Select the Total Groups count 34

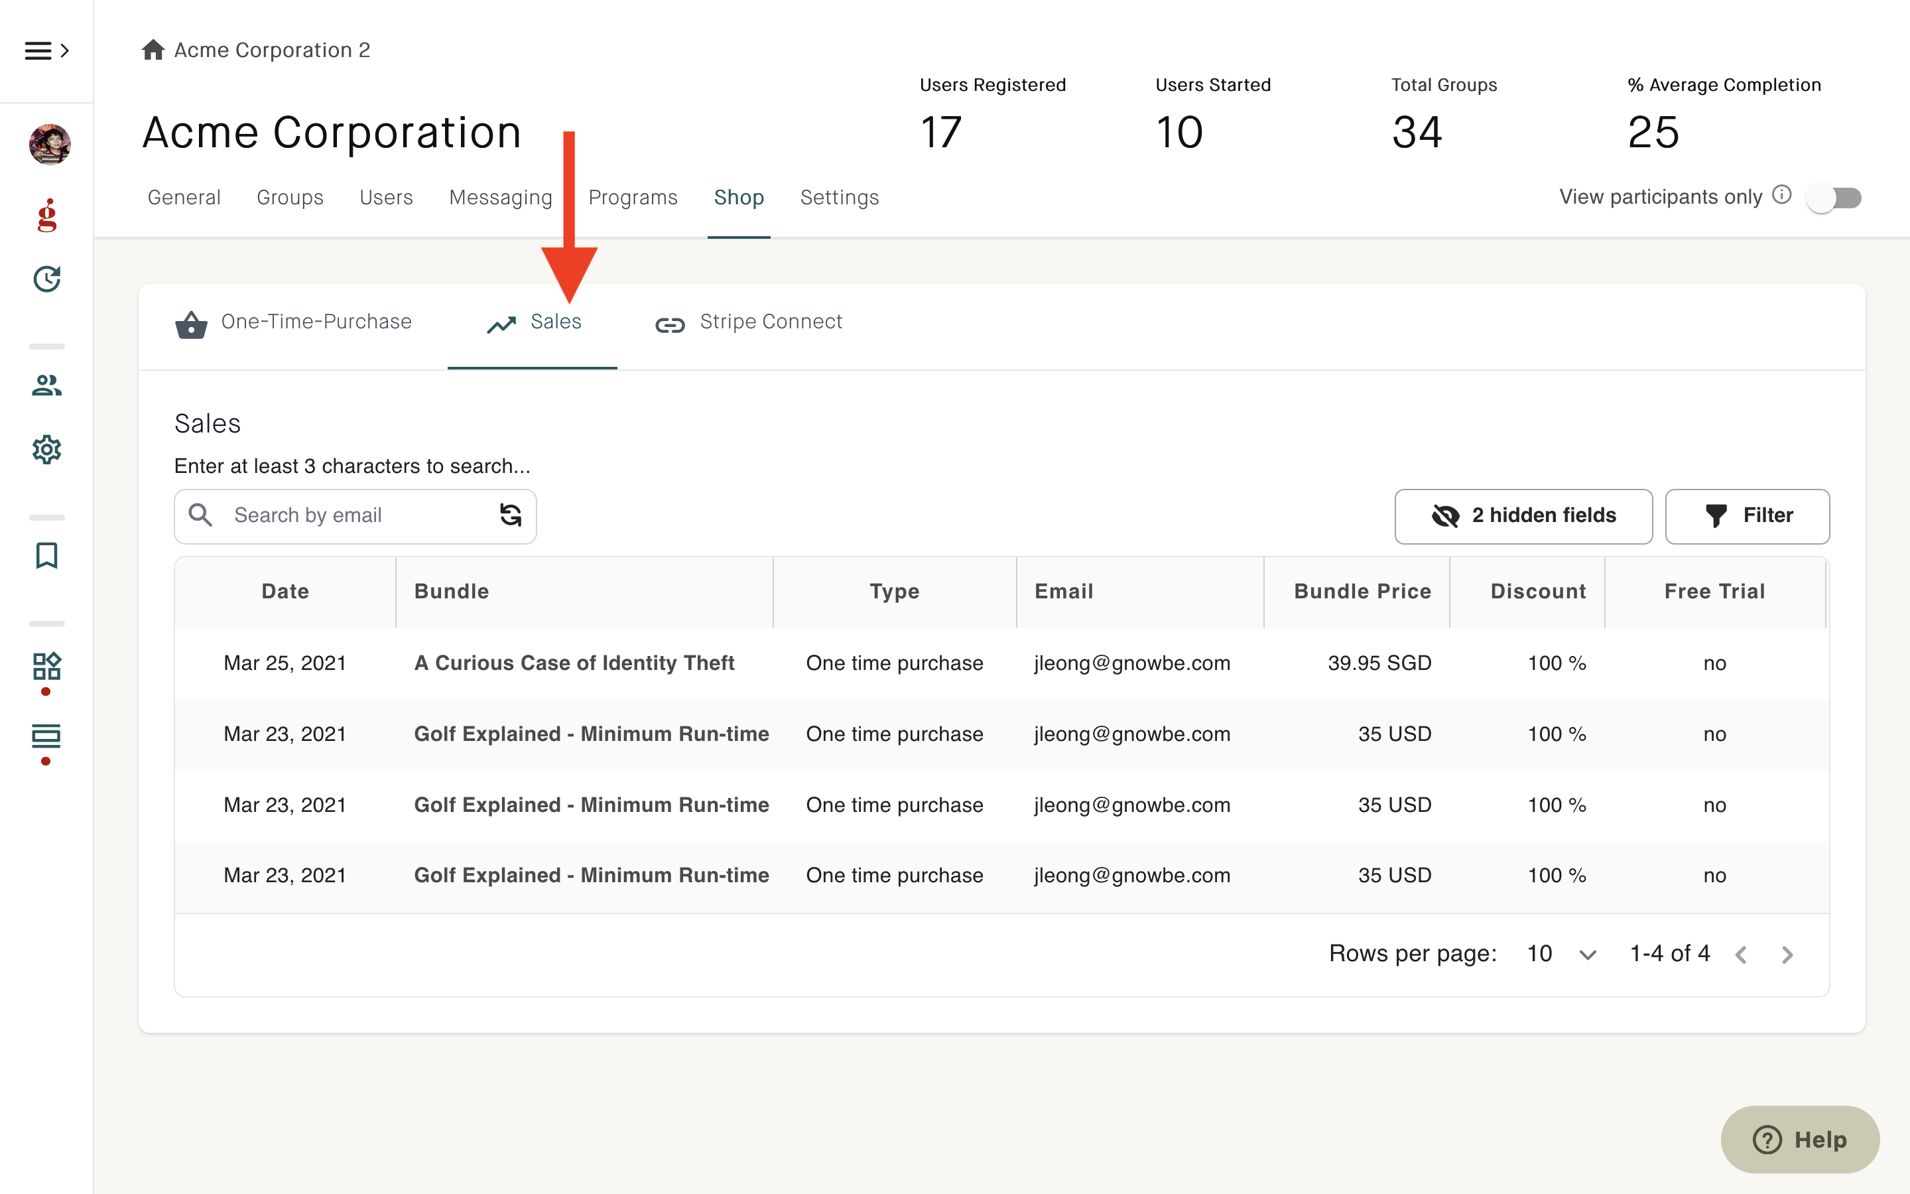1417,132
